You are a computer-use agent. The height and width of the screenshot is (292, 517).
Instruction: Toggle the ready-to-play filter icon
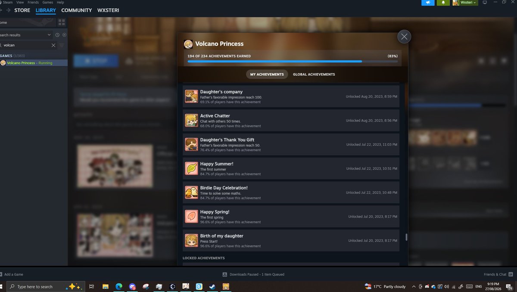pos(64,35)
